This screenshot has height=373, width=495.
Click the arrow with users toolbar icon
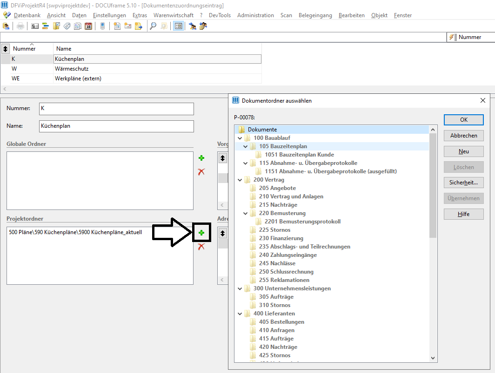pyautogui.click(x=193, y=26)
